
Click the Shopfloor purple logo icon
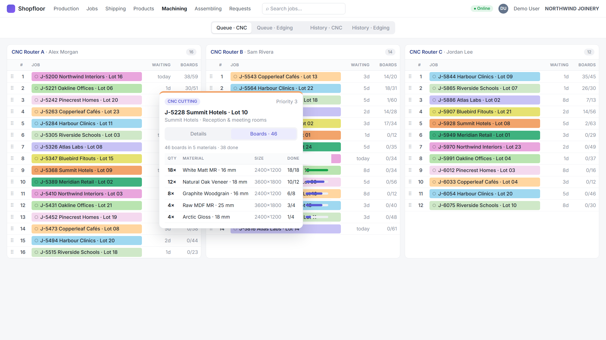[11, 9]
